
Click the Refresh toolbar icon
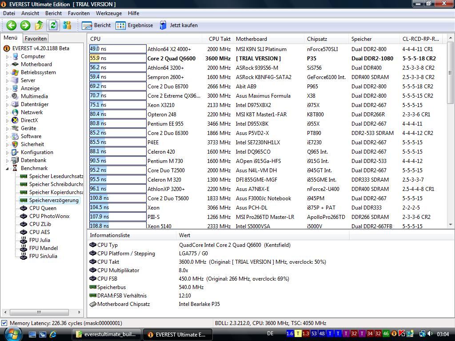pyautogui.click(x=53, y=25)
